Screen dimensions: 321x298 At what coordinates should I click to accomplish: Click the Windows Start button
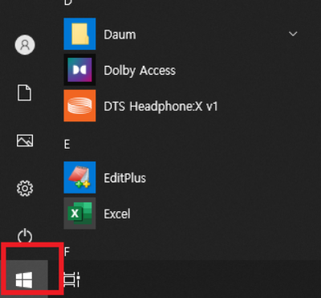pos(24,280)
